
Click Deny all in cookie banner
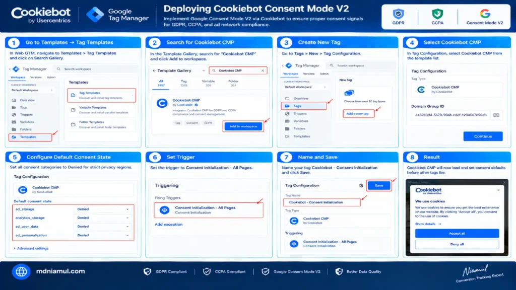pos(457,244)
